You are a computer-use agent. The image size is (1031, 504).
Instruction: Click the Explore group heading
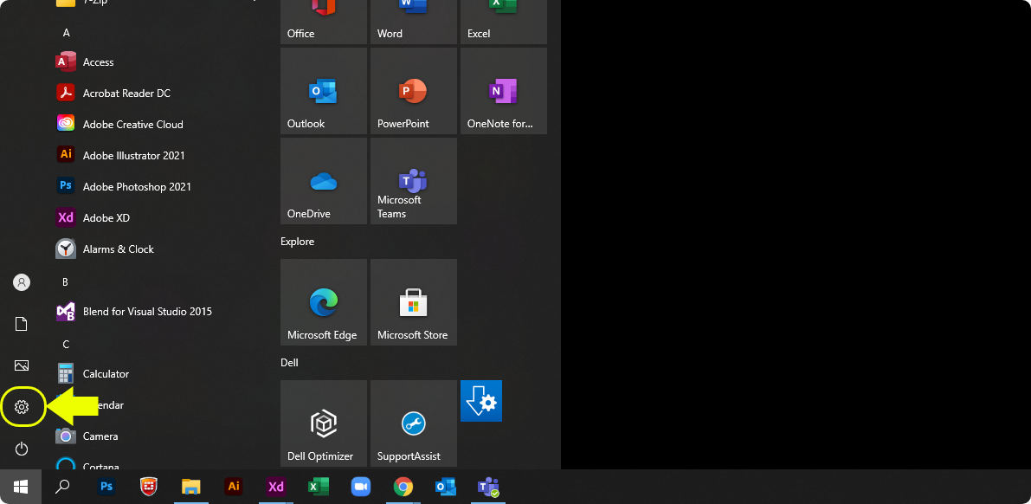297,242
